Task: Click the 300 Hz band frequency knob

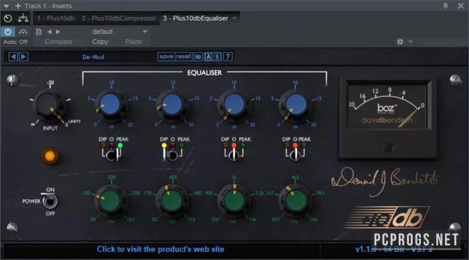Action: pyautogui.click(x=110, y=201)
